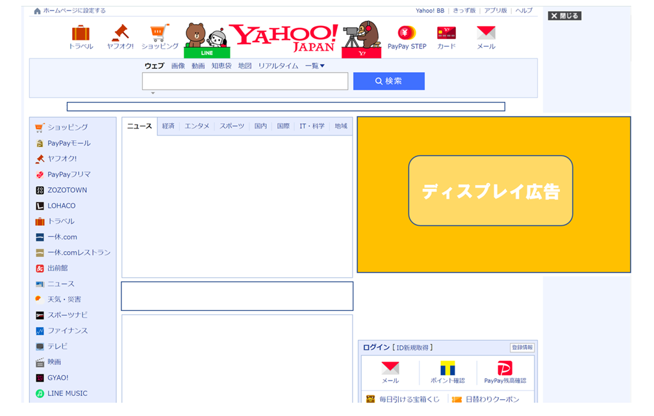654x416 pixels.
Task: Click the きっず版 link
Action: [x=464, y=11]
